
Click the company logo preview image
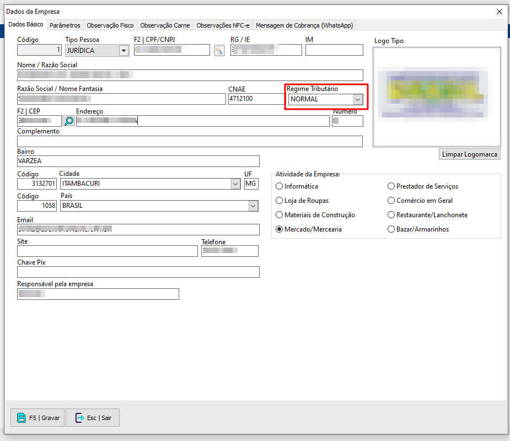click(x=437, y=96)
